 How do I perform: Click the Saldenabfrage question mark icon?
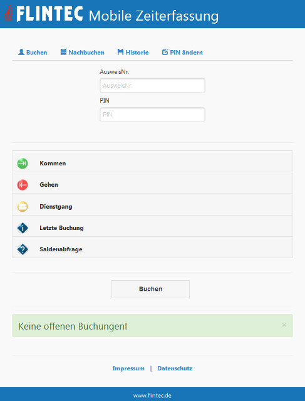[x=23, y=249]
